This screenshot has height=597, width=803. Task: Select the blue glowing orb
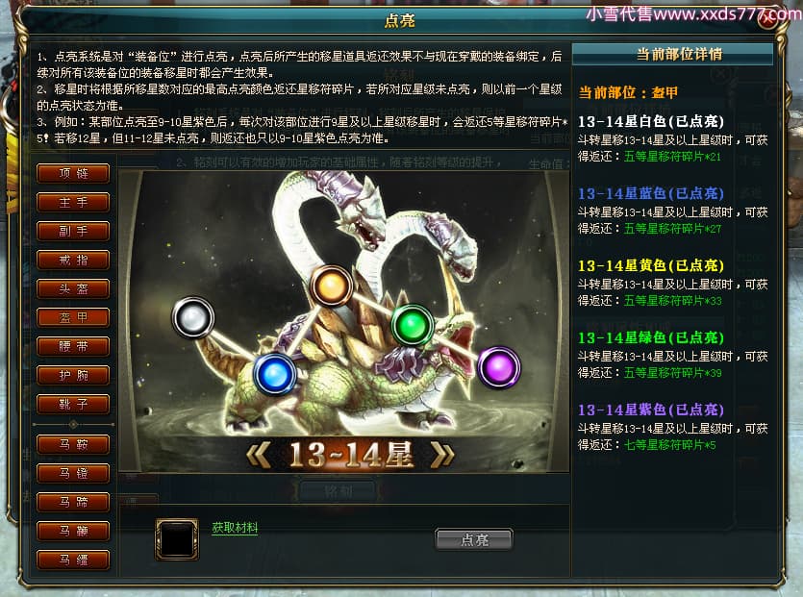coord(275,374)
